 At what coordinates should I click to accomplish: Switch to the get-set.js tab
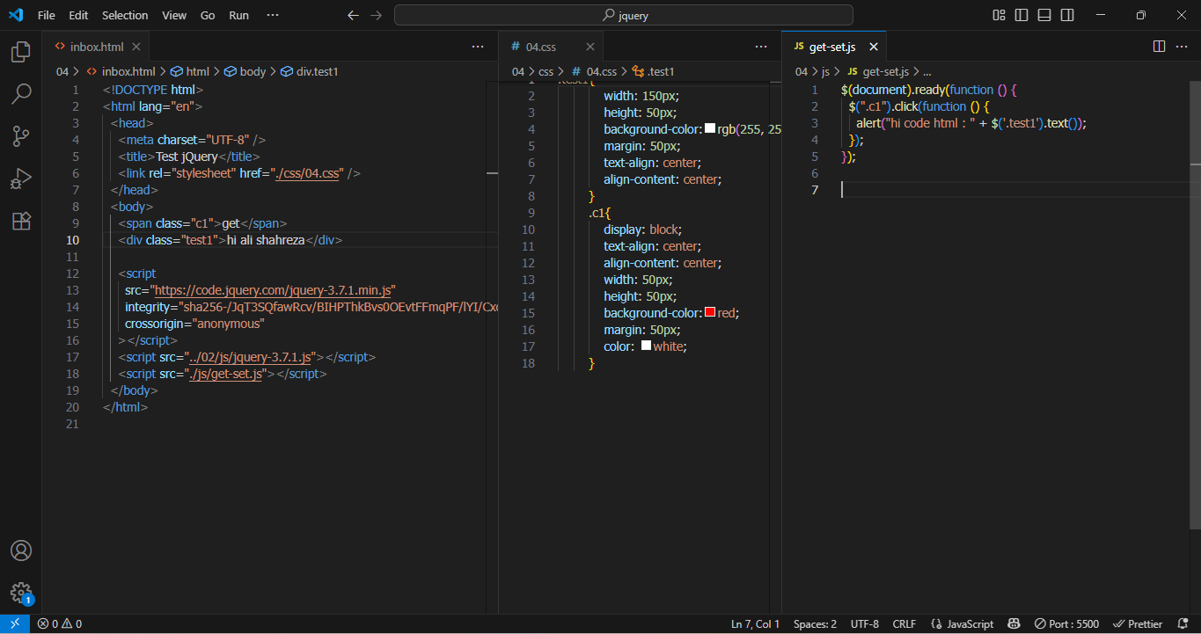click(x=833, y=47)
